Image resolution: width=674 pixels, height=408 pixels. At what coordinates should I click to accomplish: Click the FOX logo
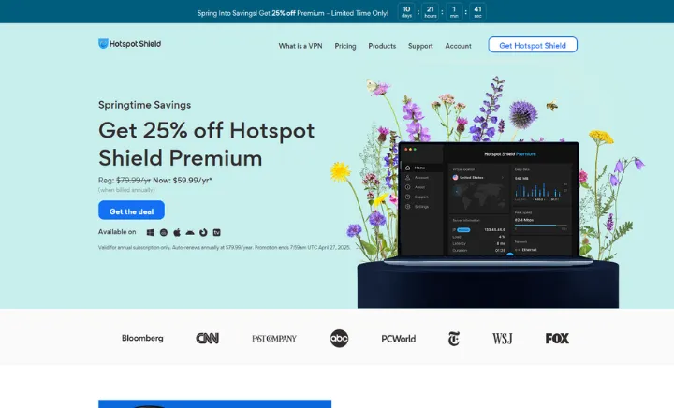click(557, 339)
